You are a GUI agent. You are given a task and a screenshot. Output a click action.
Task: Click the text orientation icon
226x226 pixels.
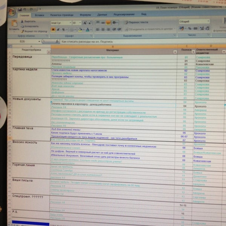(115, 23)
